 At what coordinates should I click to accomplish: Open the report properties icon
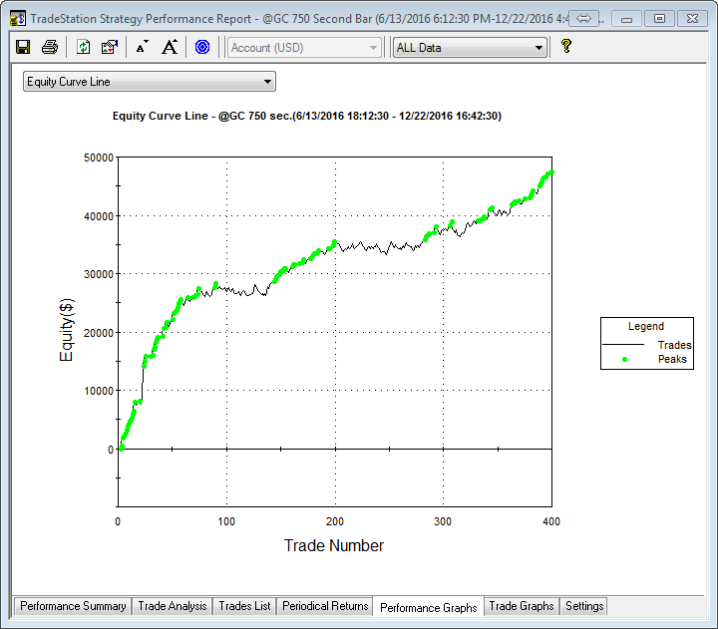point(110,47)
